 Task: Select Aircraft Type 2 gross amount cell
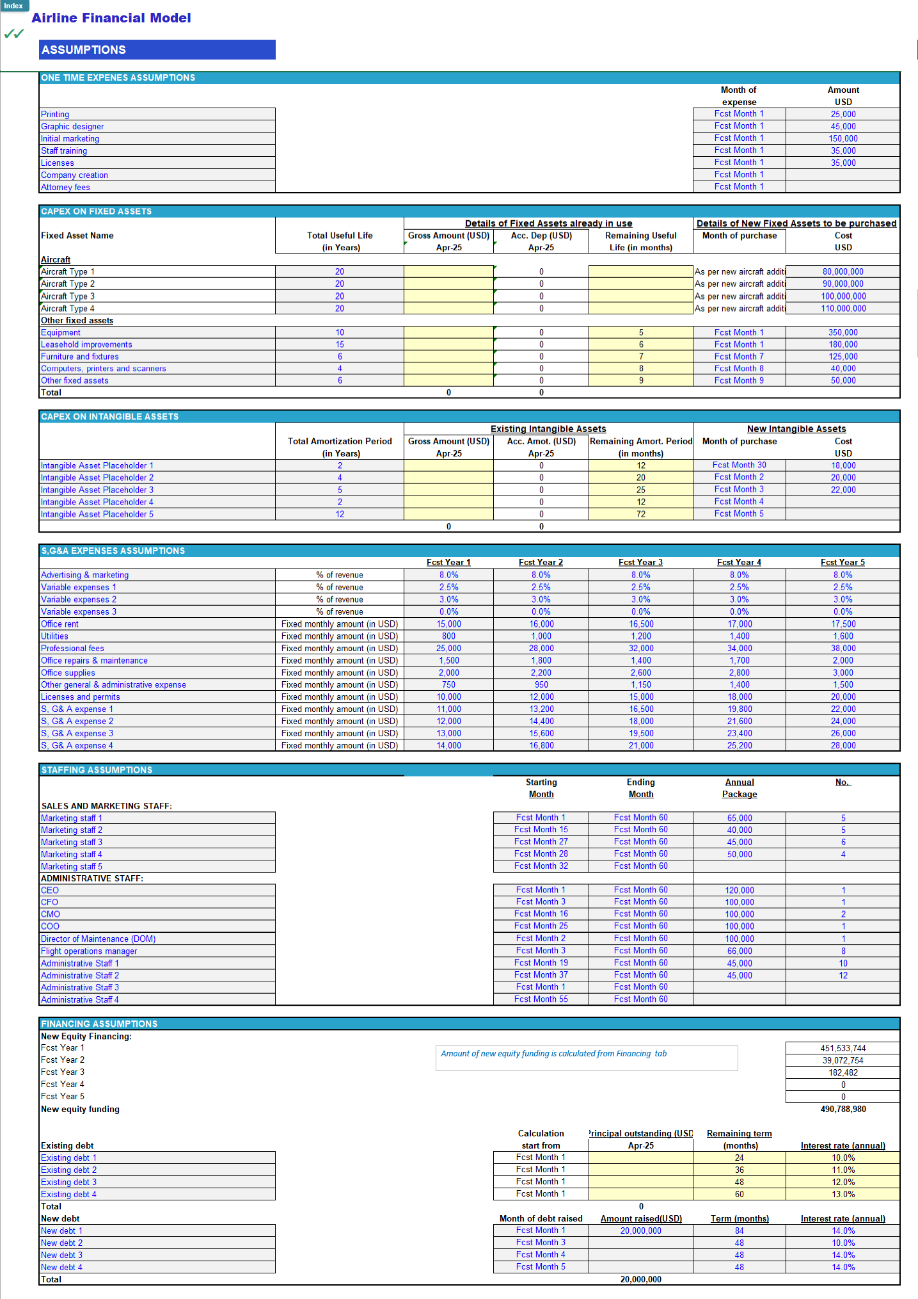[x=448, y=284]
